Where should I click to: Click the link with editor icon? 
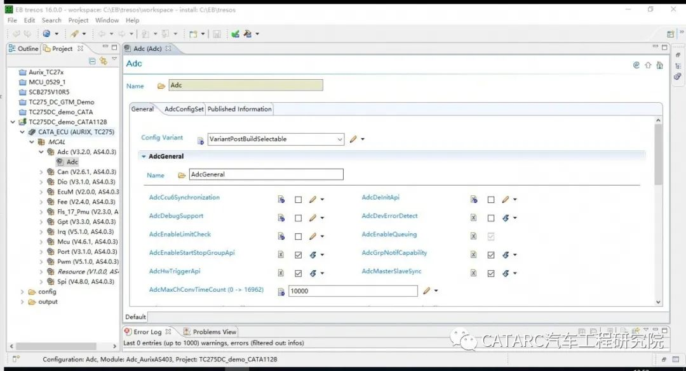click(x=104, y=61)
